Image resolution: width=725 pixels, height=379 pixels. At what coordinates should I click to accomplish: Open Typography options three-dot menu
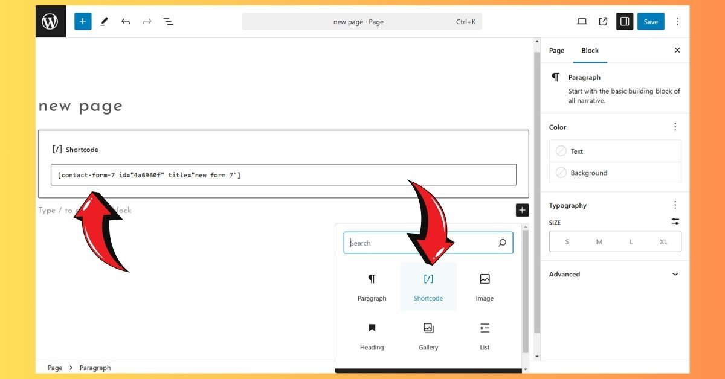[675, 205]
